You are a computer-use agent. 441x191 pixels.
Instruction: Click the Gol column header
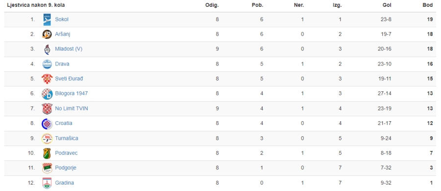tap(387, 5)
